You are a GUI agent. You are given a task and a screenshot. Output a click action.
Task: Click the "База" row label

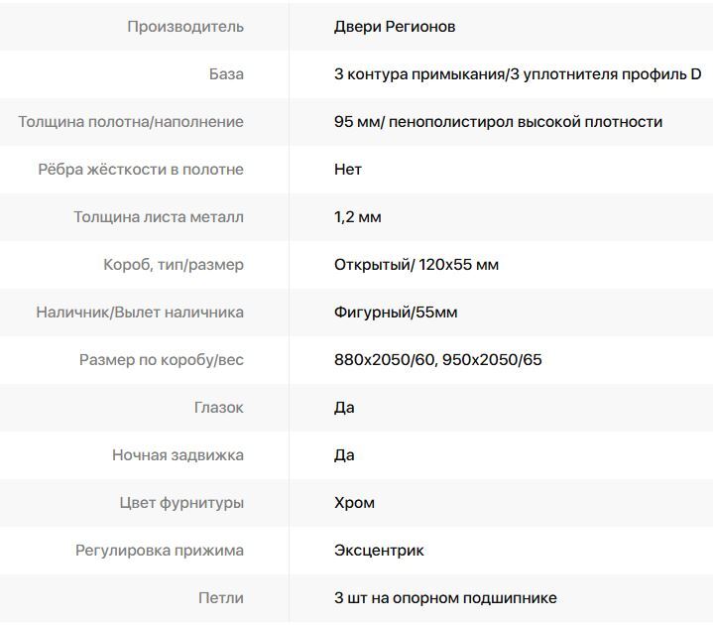pyautogui.click(x=226, y=74)
